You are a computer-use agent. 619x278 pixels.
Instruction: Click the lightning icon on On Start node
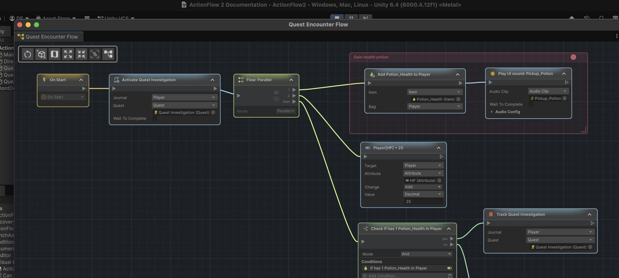coord(44,80)
